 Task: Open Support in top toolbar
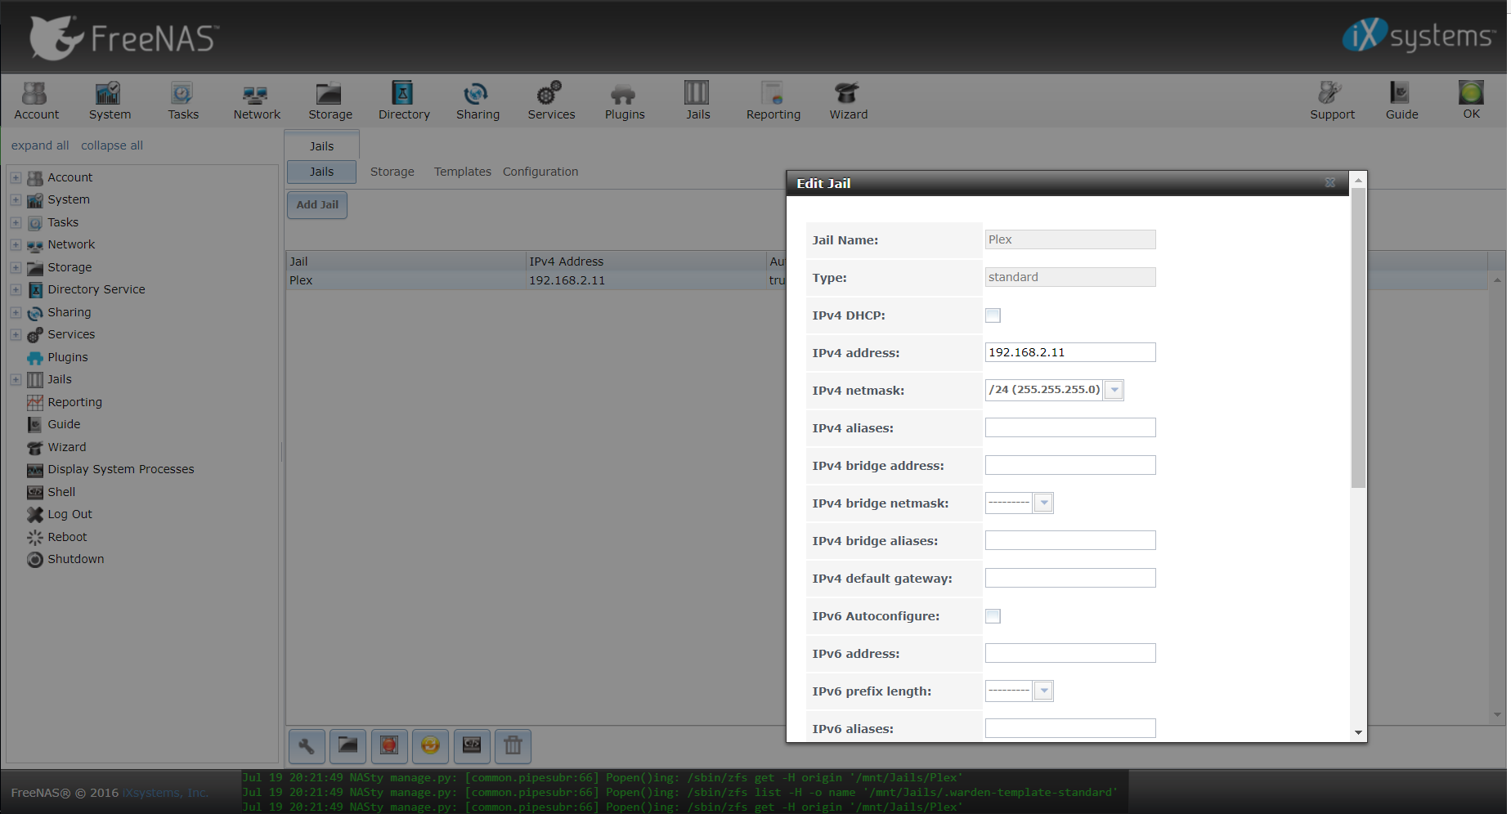[1332, 101]
